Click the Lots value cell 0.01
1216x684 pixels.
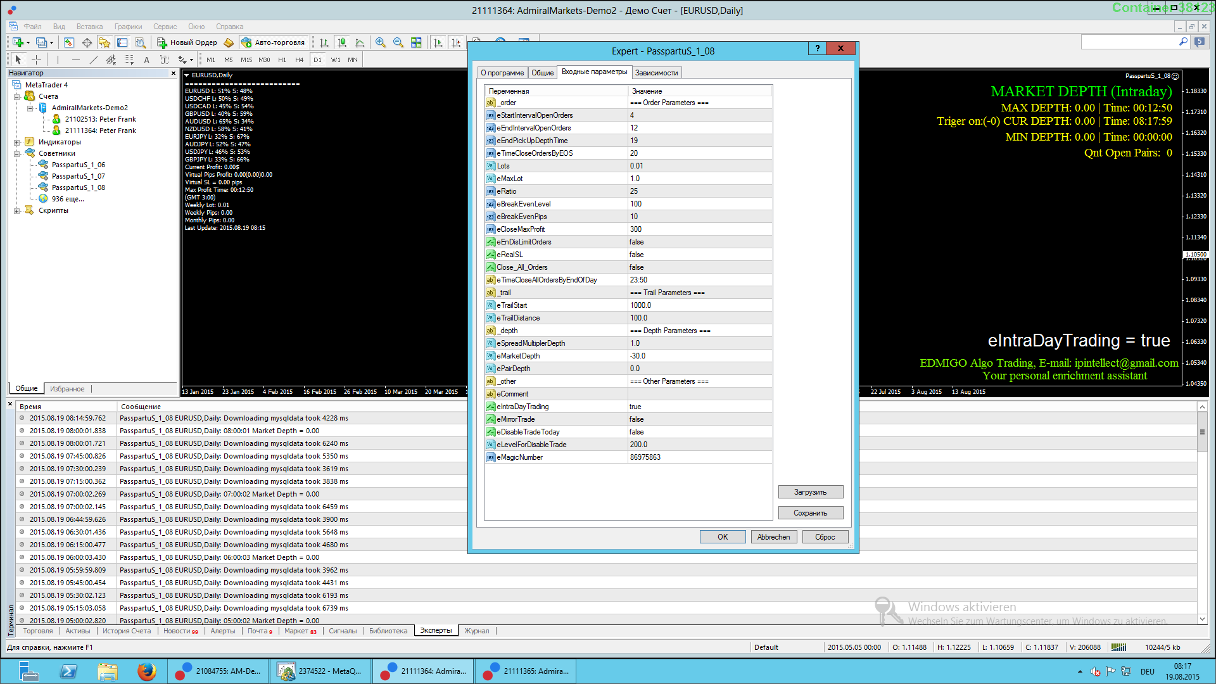click(x=700, y=166)
